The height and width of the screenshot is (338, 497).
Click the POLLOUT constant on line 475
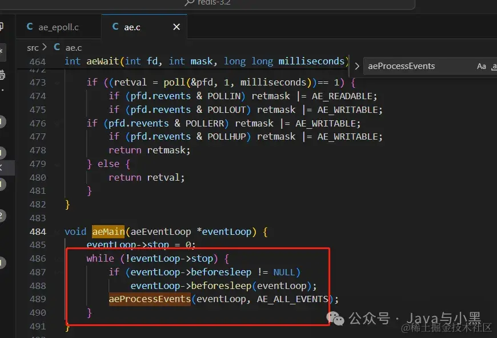[x=226, y=109]
